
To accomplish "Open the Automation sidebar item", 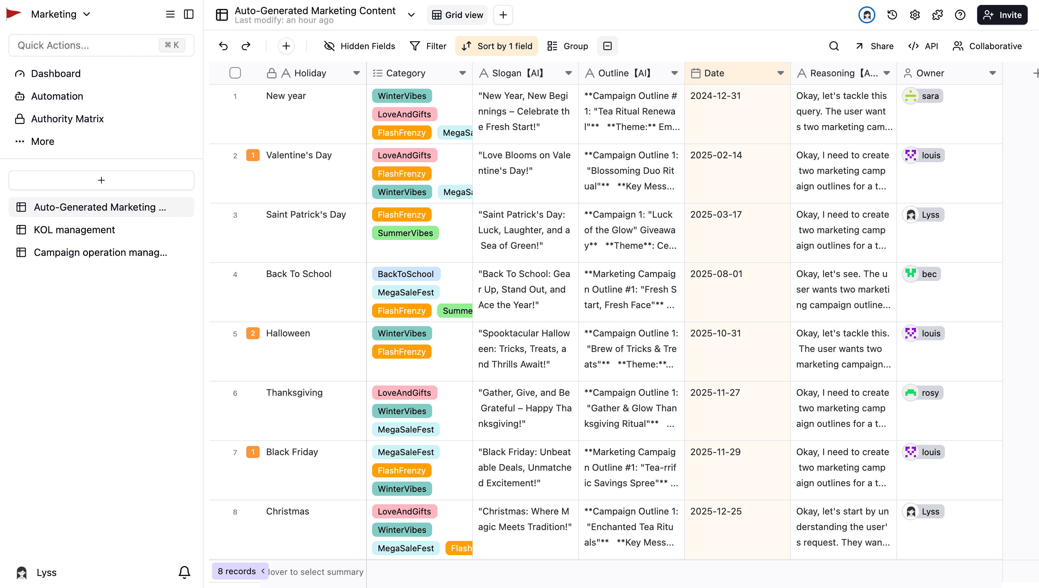I will click(x=102, y=96).
